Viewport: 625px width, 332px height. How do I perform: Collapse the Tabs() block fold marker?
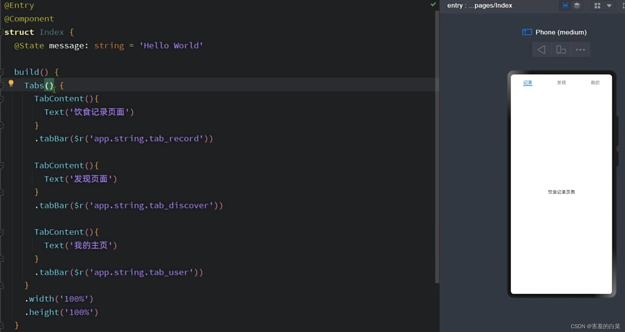[x=1, y=85]
